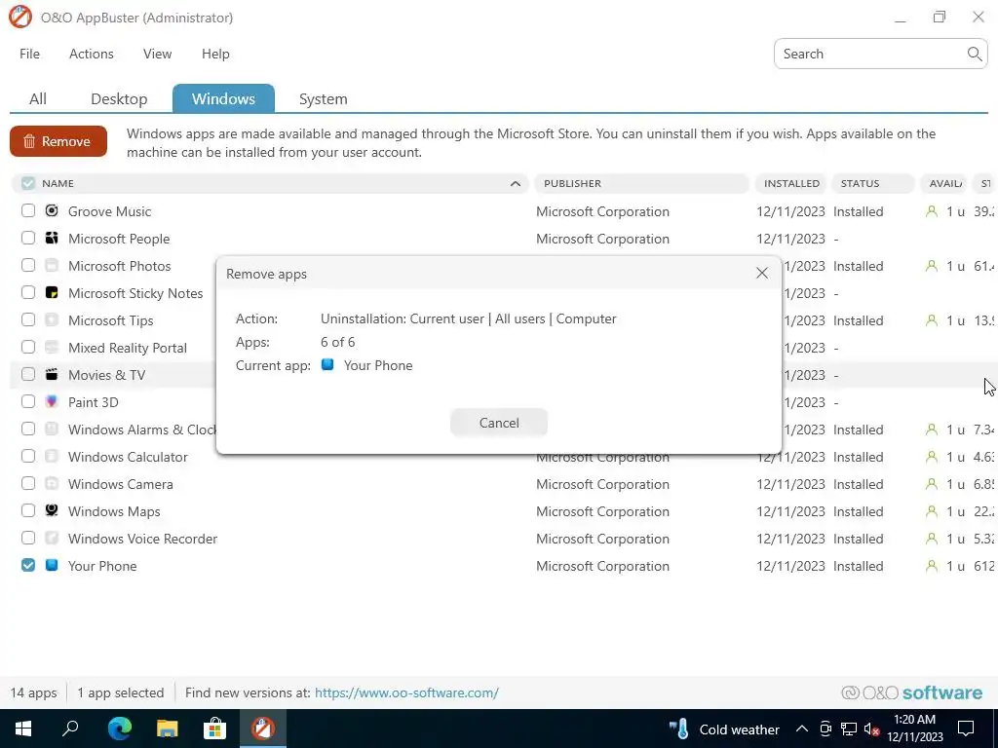Image resolution: width=998 pixels, height=748 pixels.
Task: Open taskbar search
Action: [x=70, y=729]
